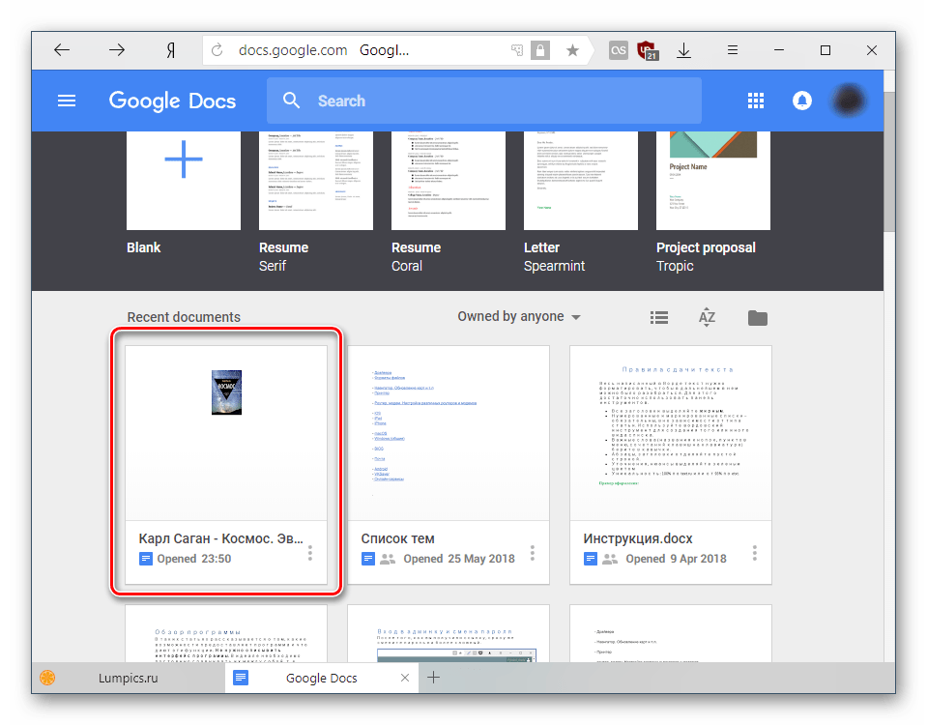Viewport: 927px width, 725px height.
Task: Open more options for Карл Саган document
Action: (x=310, y=553)
